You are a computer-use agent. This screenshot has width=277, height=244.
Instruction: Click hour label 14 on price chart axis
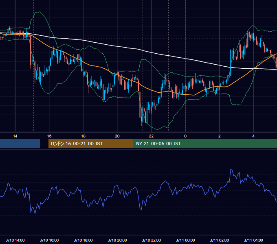point(15,136)
